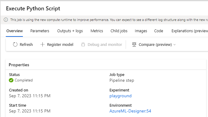This screenshot has height=117, width=208.
Task: Go to the Metrics tab
Action: [97, 31]
